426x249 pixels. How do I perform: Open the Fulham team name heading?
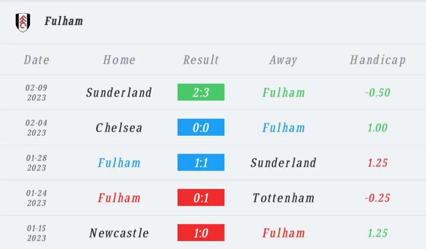pos(64,21)
